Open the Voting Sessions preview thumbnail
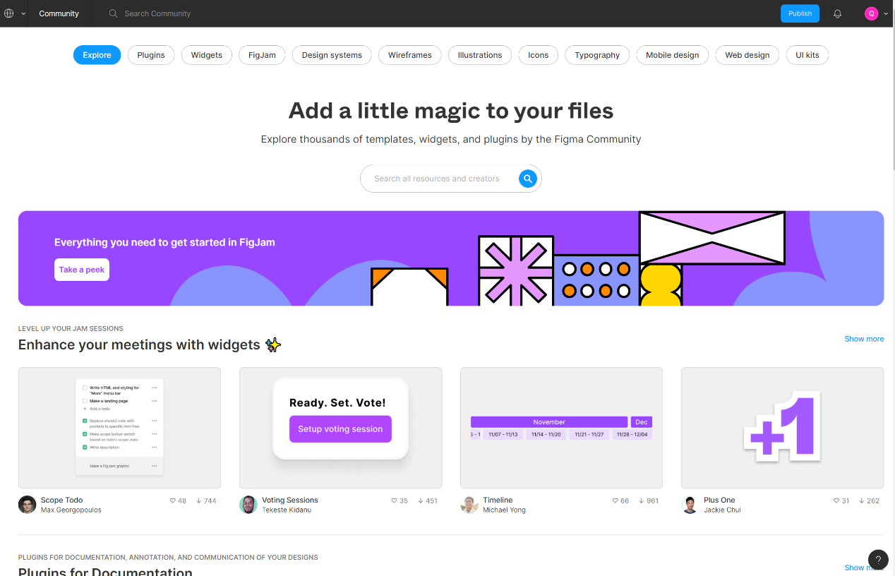This screenshot has width=895, height=576. (341, 428)
